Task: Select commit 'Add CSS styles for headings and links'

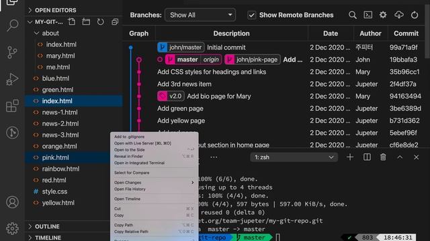Action: click(x=212, y=72)
